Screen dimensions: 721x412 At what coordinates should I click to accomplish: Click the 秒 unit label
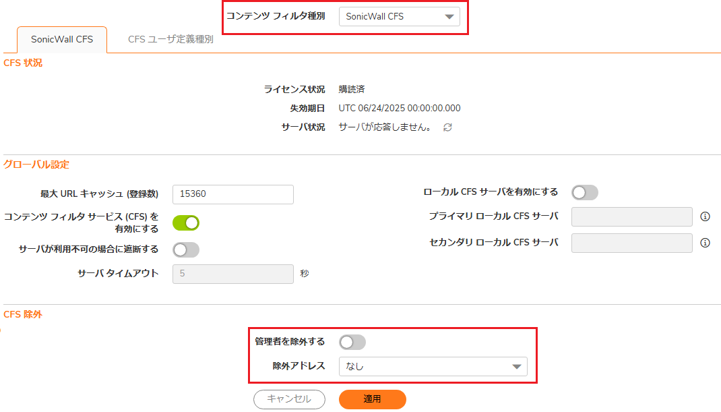(x=305, y=274)
